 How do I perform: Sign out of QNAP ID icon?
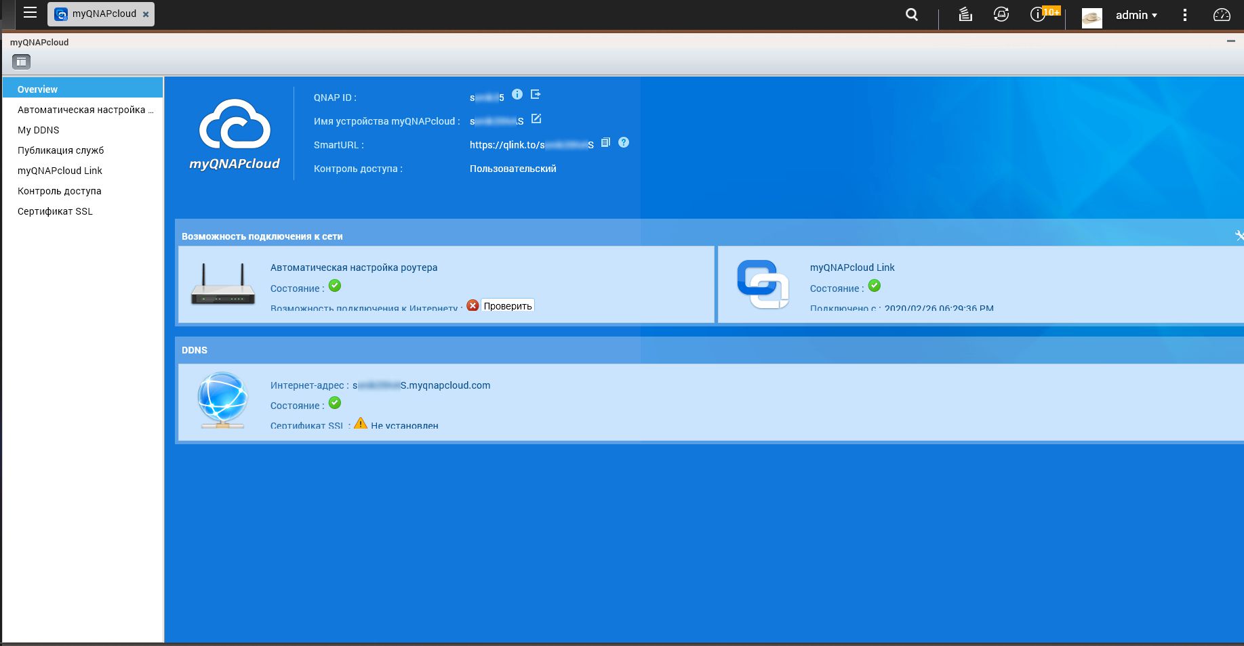coord(536,94)
